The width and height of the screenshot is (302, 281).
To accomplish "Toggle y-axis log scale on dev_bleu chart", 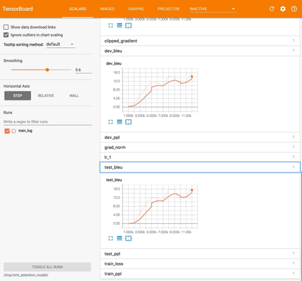I will [120, 122].
